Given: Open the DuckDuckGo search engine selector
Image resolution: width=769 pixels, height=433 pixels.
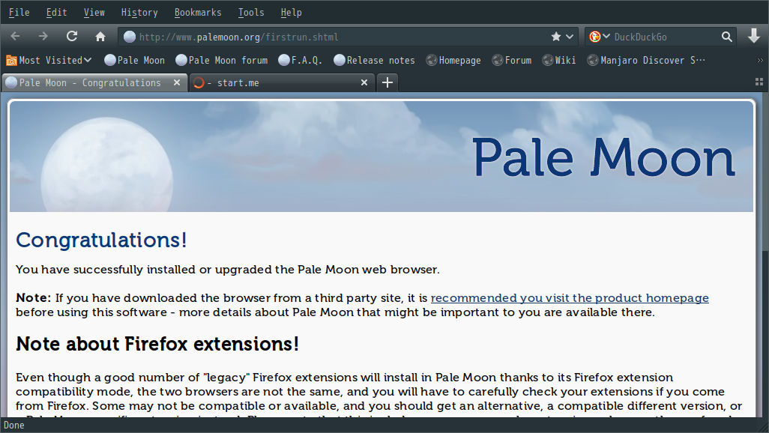Looking at the screenshot, I should coord(600,37).
